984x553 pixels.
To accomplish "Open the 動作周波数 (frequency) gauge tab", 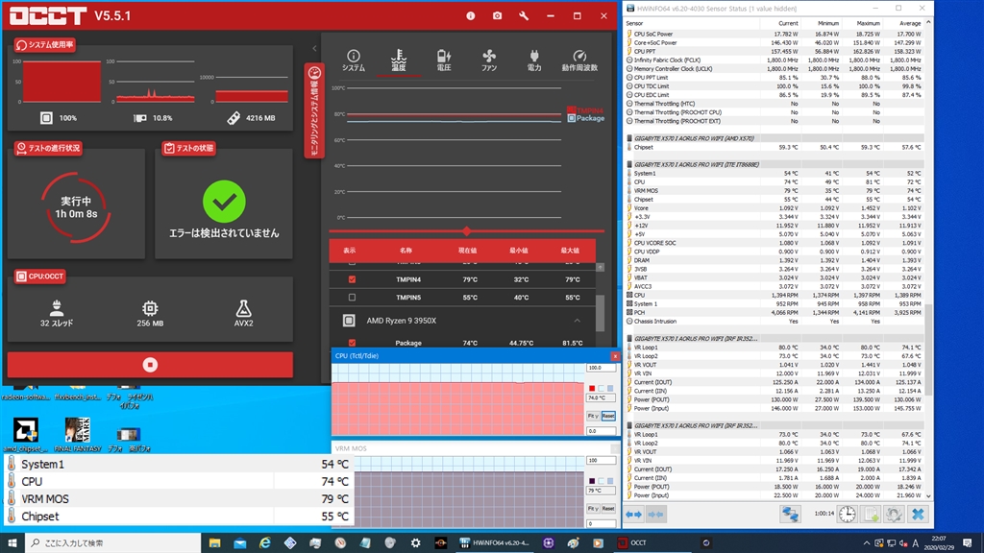I will 579,60.
